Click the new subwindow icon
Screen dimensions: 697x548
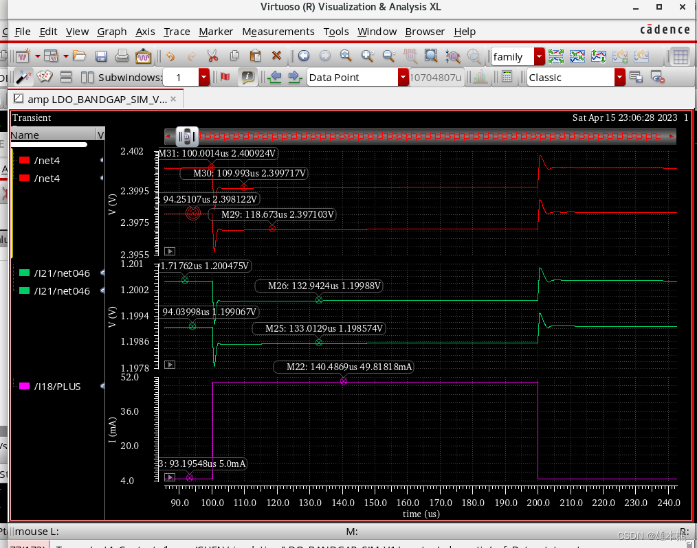pos(51,56)
